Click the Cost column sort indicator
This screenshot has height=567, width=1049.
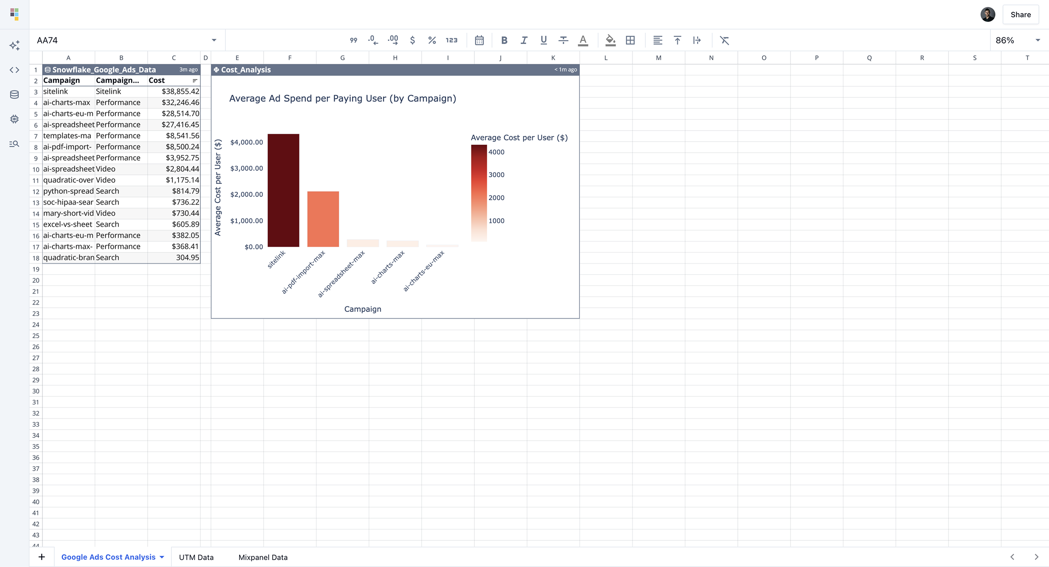click(x=195, y=81)
